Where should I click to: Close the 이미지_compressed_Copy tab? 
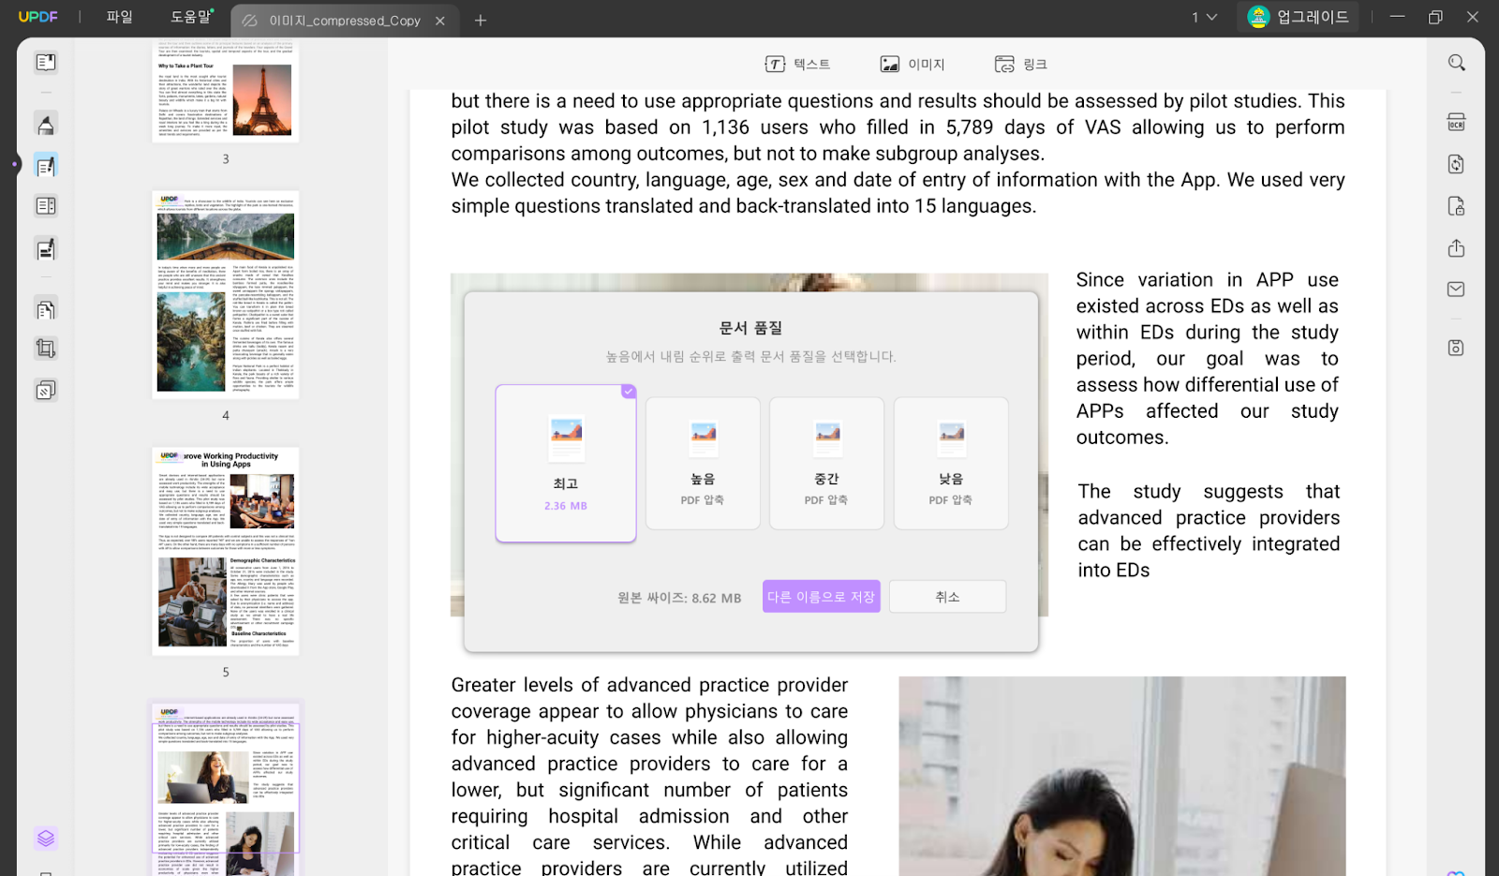point(440,21)
